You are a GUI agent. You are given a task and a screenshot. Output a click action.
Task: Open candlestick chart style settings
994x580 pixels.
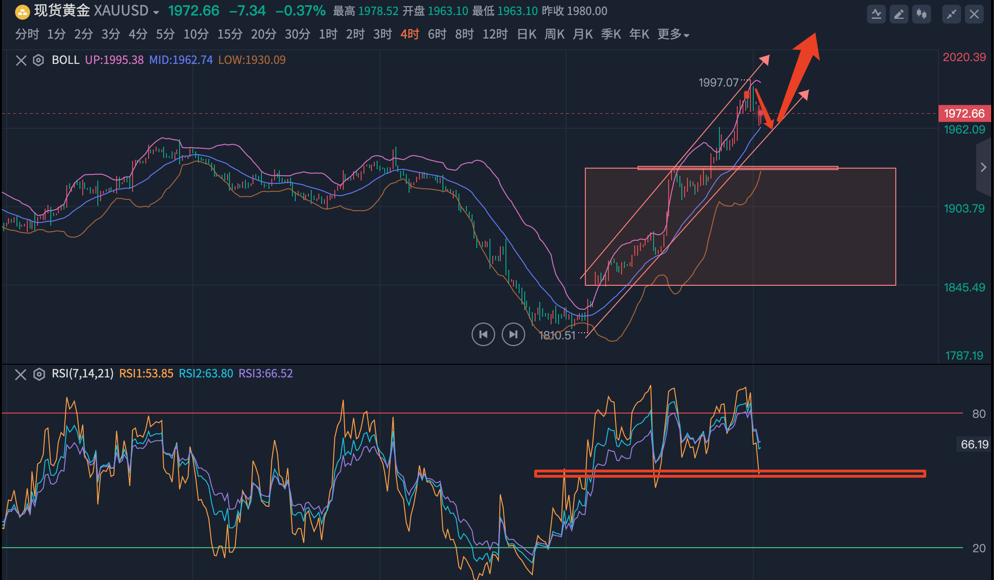[x=922, y=14]
